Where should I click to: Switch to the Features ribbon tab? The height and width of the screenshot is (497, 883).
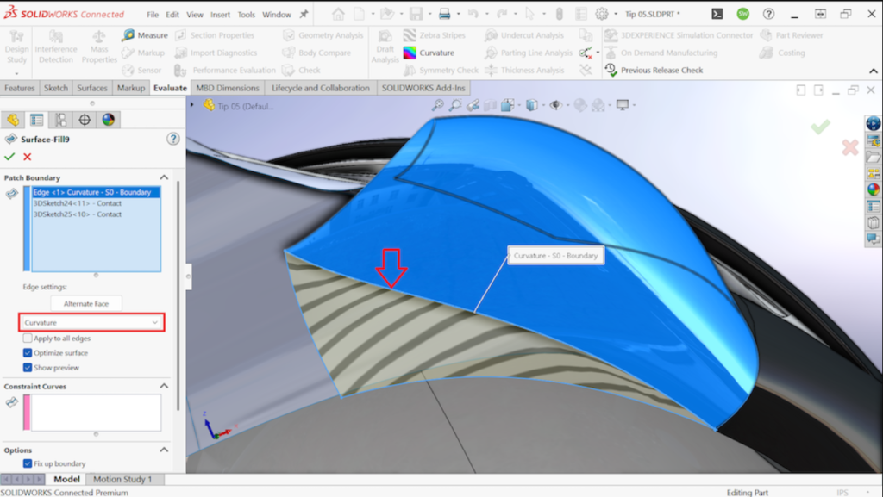(20, 87)
